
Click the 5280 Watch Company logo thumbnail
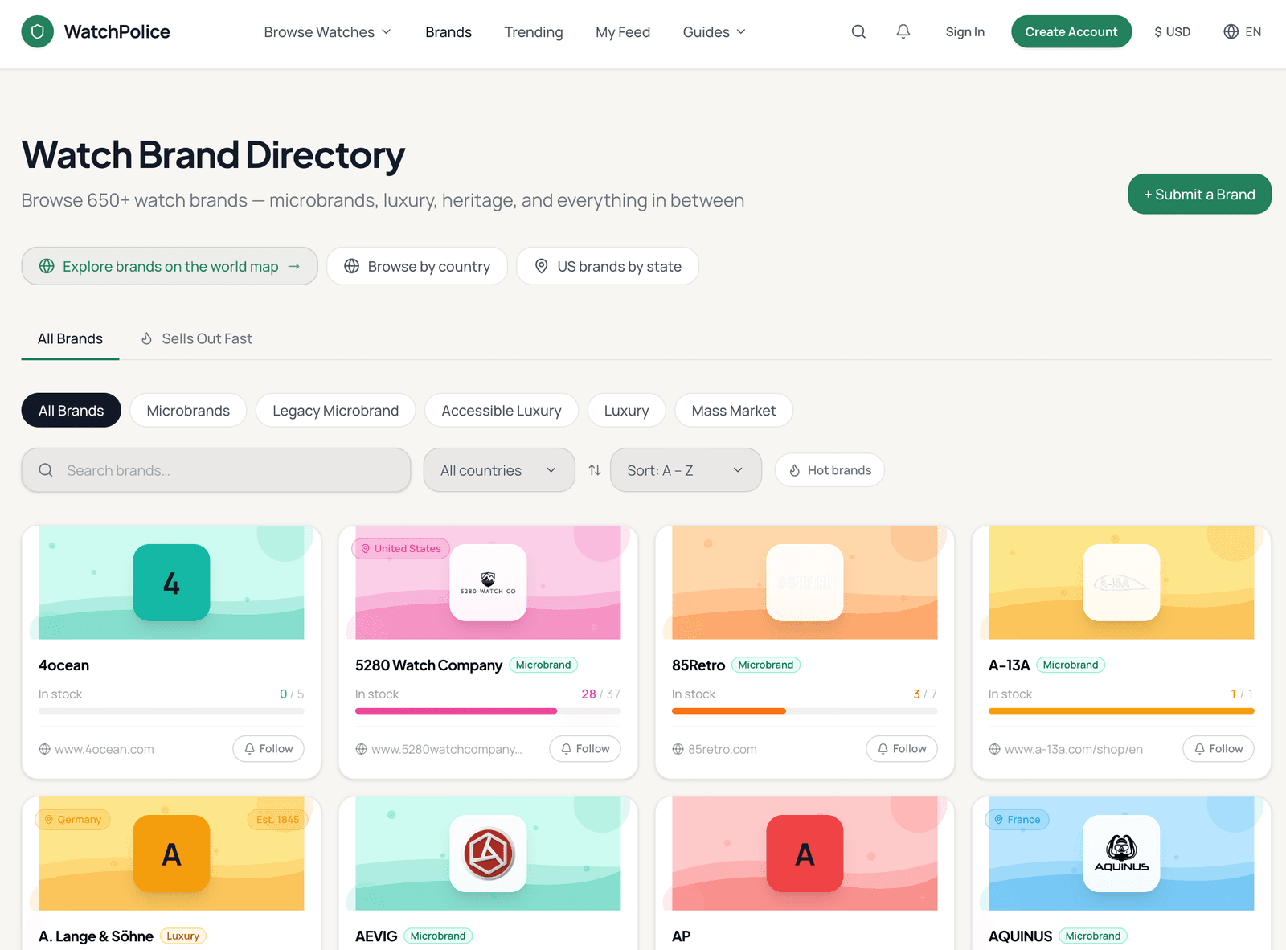(x=488, y=583)
